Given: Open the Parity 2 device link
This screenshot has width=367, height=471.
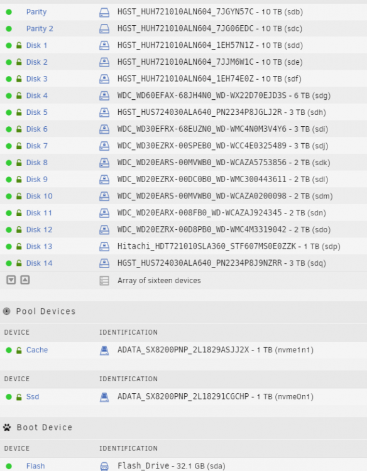Looking at the screenshot, I should (x=40, y=29).
